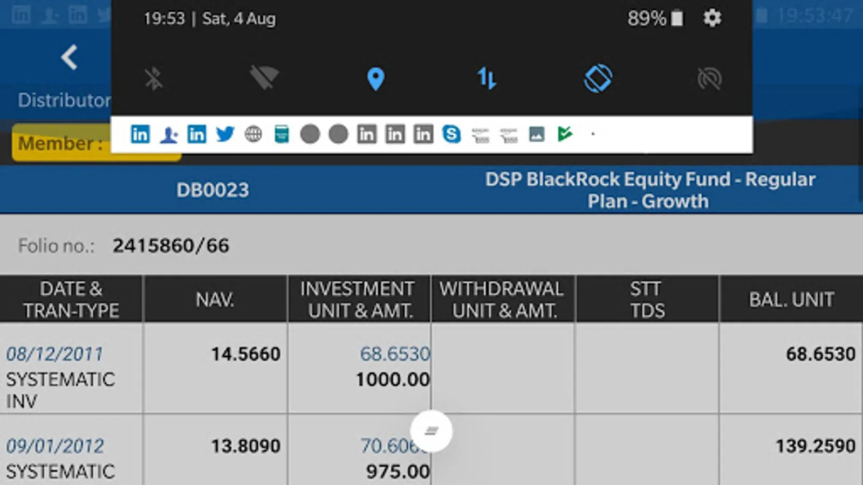The height and width of the screenshot is (485, 863).
Task: Tap the 89% battery percentage text
Action: (647, 19)
